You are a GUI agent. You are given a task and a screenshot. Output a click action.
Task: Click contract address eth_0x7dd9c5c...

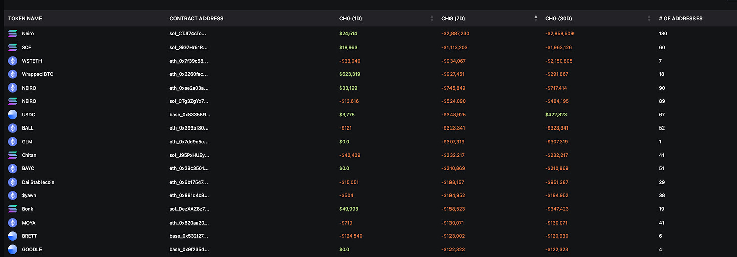[x=188, y=142]
